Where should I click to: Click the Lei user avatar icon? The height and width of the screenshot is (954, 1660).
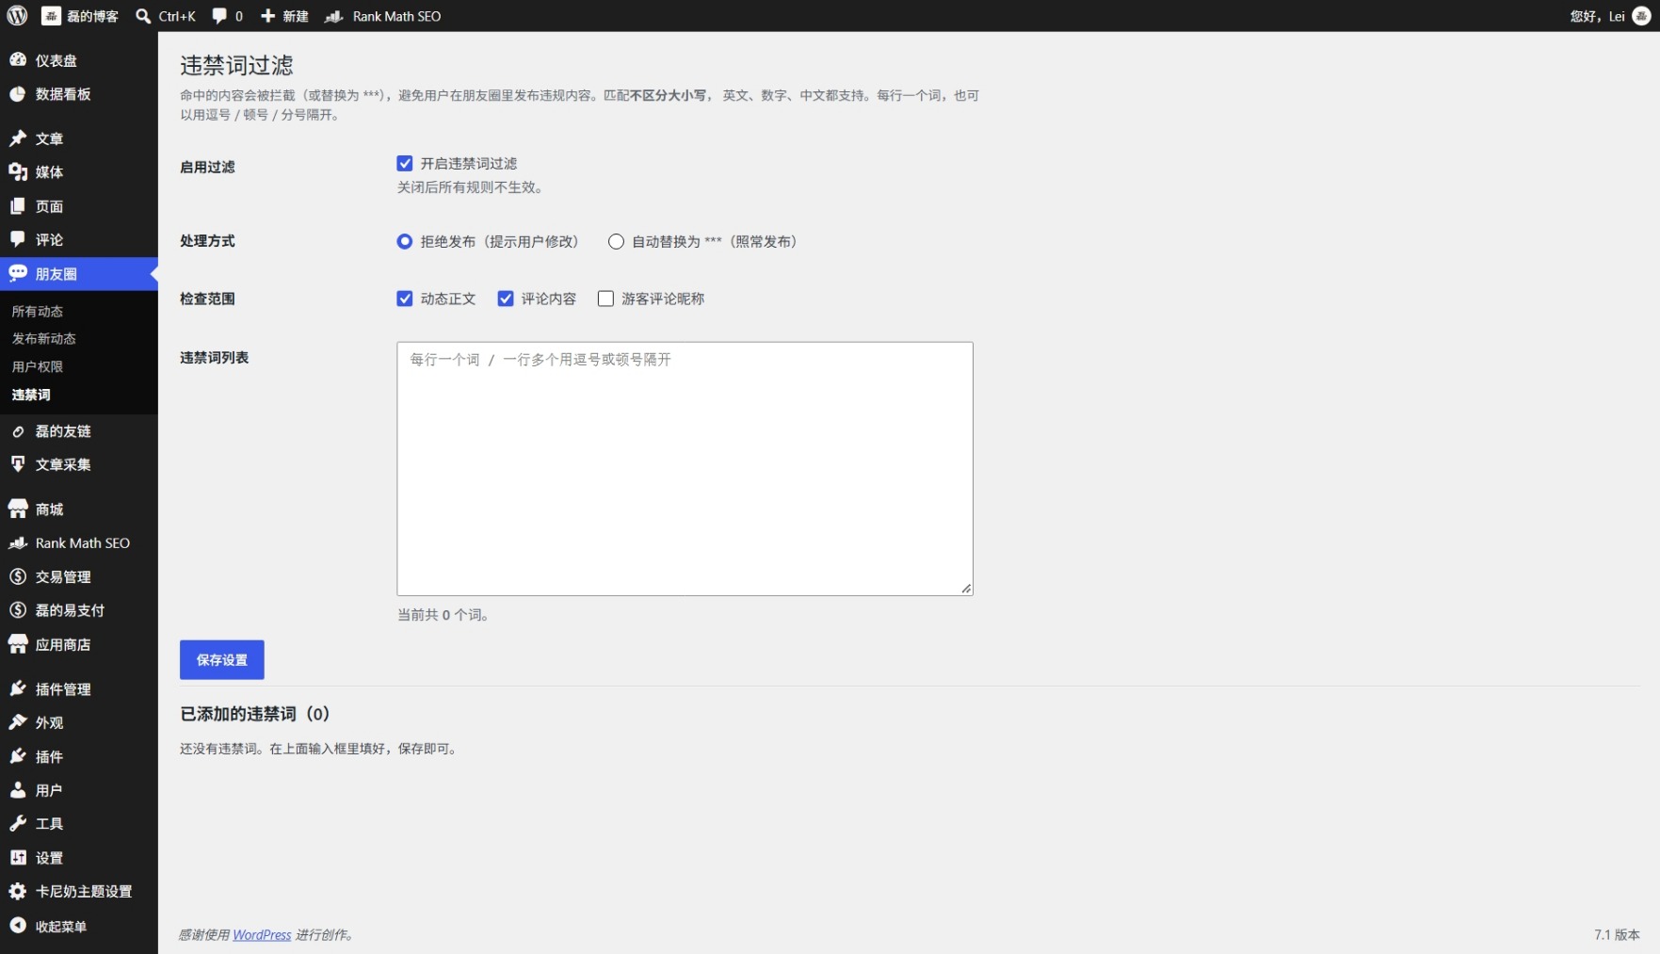(1641, 16)
